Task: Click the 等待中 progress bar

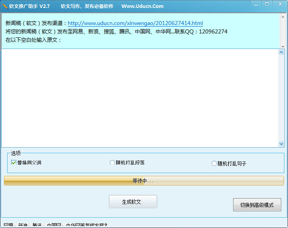Action: click(x=144, y=181)
